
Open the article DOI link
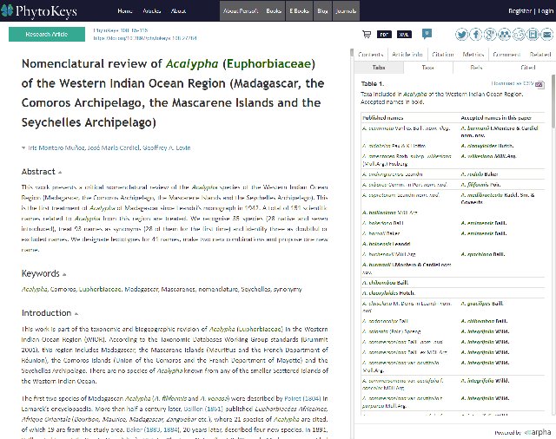pos(145,38)
